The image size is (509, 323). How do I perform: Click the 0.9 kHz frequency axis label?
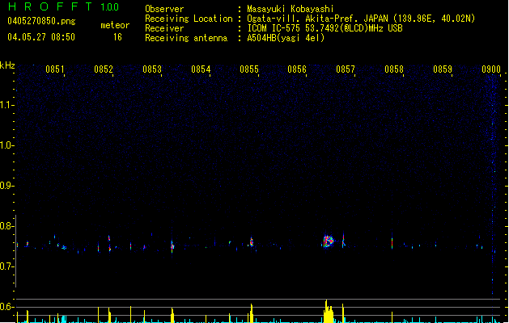click(x=6, y=186)
